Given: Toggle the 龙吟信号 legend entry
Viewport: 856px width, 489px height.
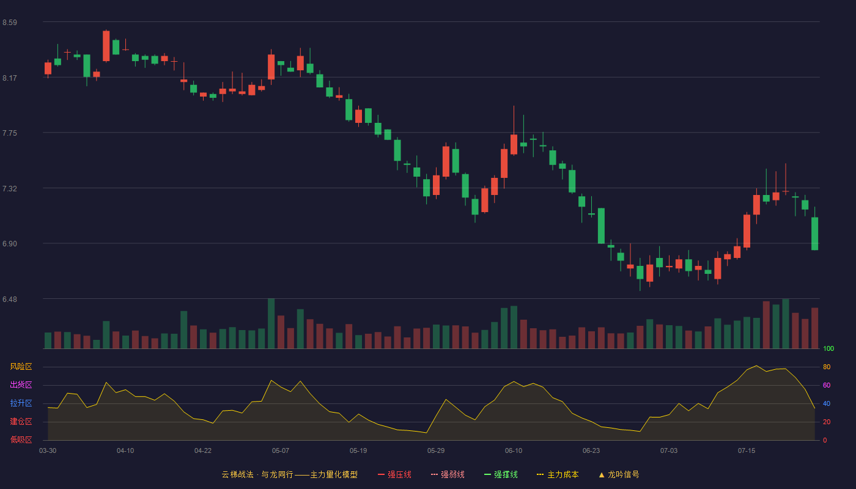Looking at the screenshot, I should pos(619,474).
